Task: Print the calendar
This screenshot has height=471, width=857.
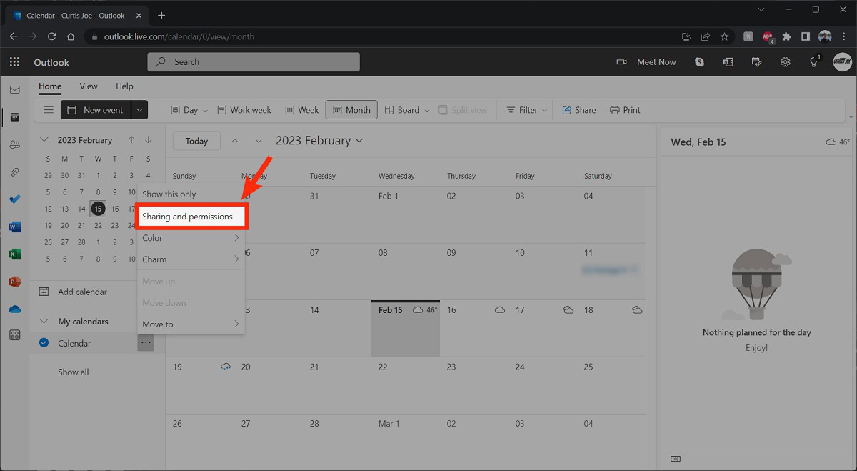Action: tap(625, 110)
